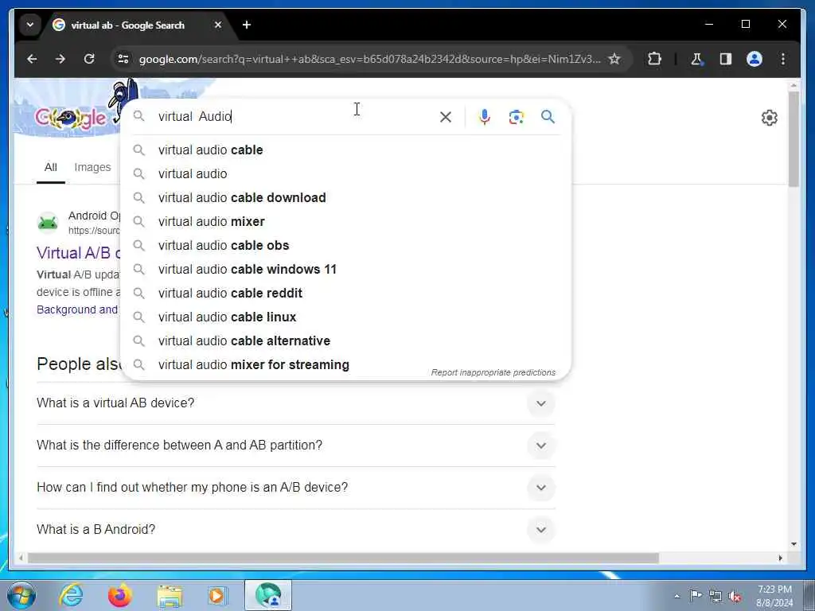
Task: Choose 'virtual audio mixer' suggestion
Action: 345,222
